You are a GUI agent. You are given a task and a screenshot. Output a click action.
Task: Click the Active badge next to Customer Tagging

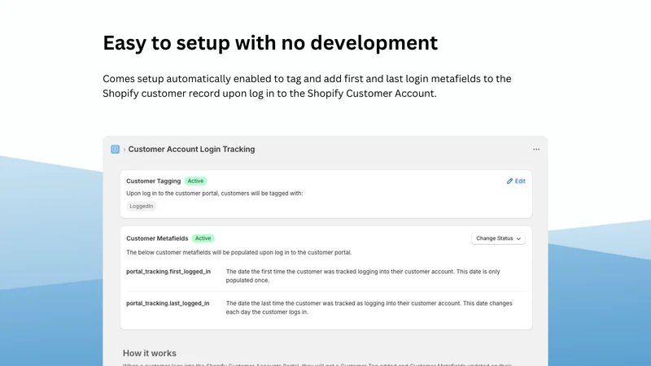tap(195, 181)
